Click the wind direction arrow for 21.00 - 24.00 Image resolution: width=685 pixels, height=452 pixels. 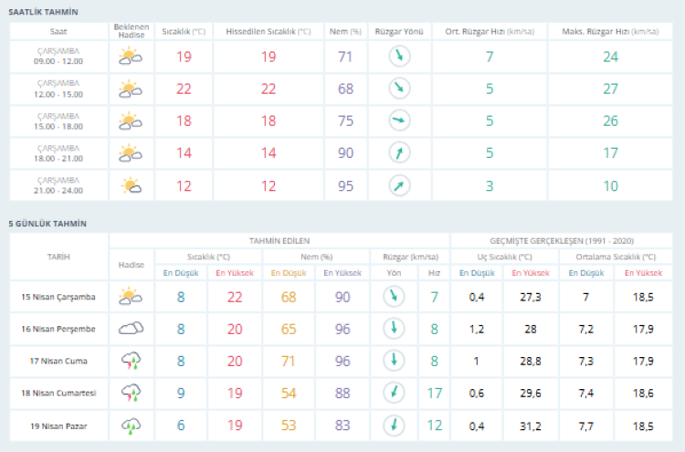pos(399,185)
